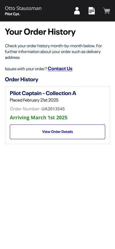The image size is (115, 249).
Task: Click the Your Order History heading
Action: click(x=40, y=32)
